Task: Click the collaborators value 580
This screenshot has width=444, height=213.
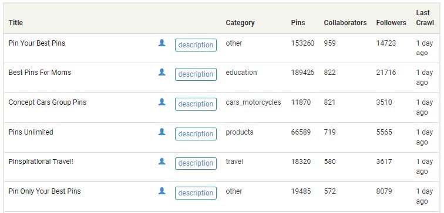Action: click(330, 162)
